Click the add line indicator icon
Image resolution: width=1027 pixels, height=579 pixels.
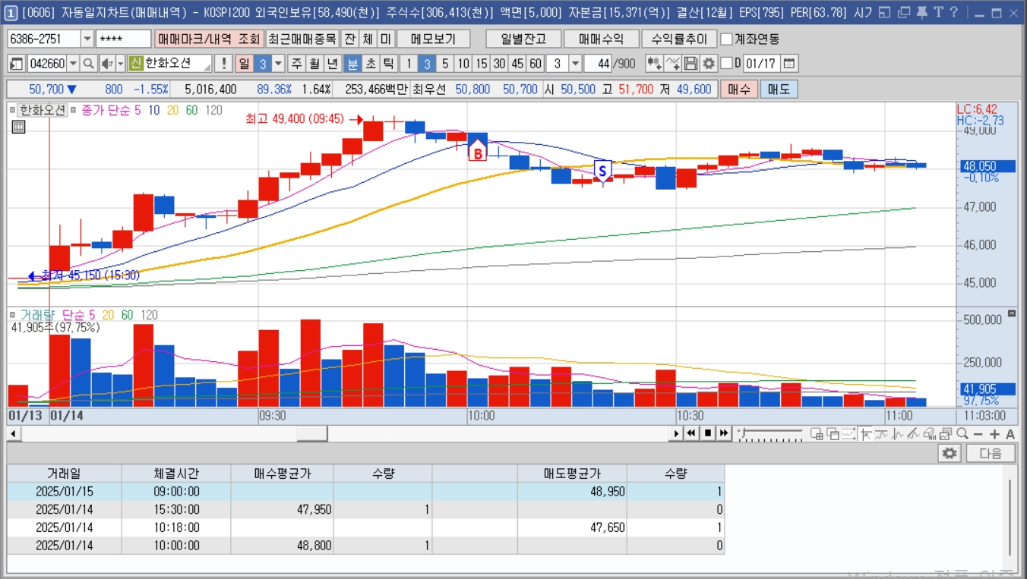click(672, 64)
